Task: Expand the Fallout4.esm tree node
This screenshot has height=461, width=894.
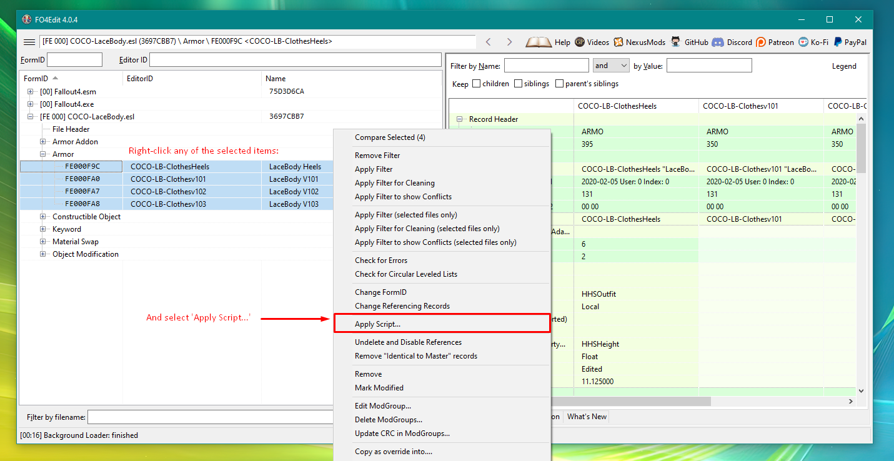Action: tap(30, 92)
